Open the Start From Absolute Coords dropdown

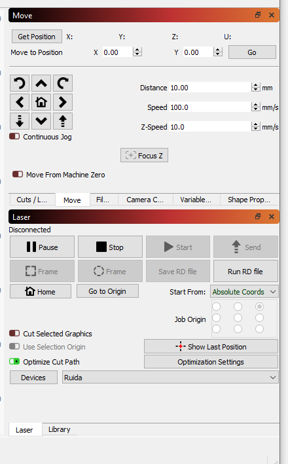point(244,292)
